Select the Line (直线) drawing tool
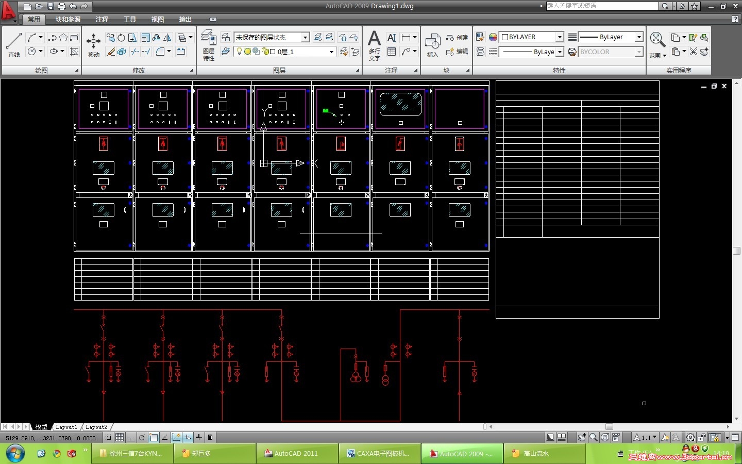 pyautogui.click(x=14, y=44)
